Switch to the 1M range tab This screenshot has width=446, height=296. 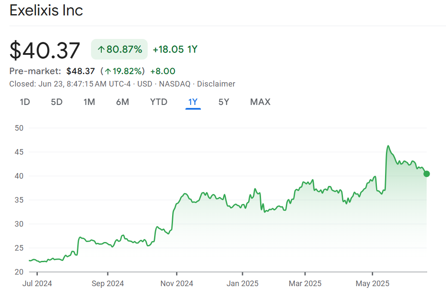point(89,102)
